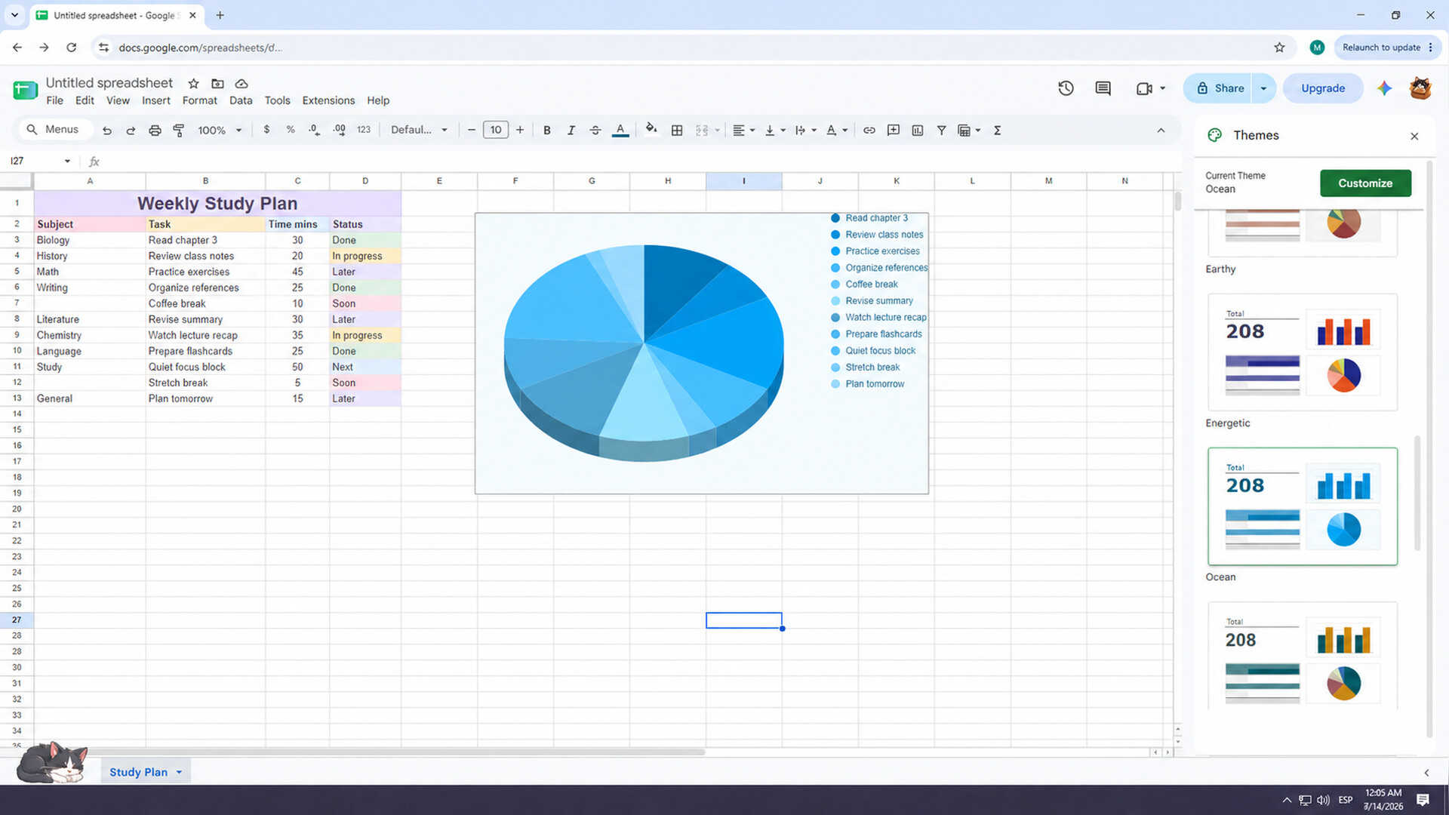Star the Untitled spreadsheet
Screen dimensions: 1449x815
[193, 84]
